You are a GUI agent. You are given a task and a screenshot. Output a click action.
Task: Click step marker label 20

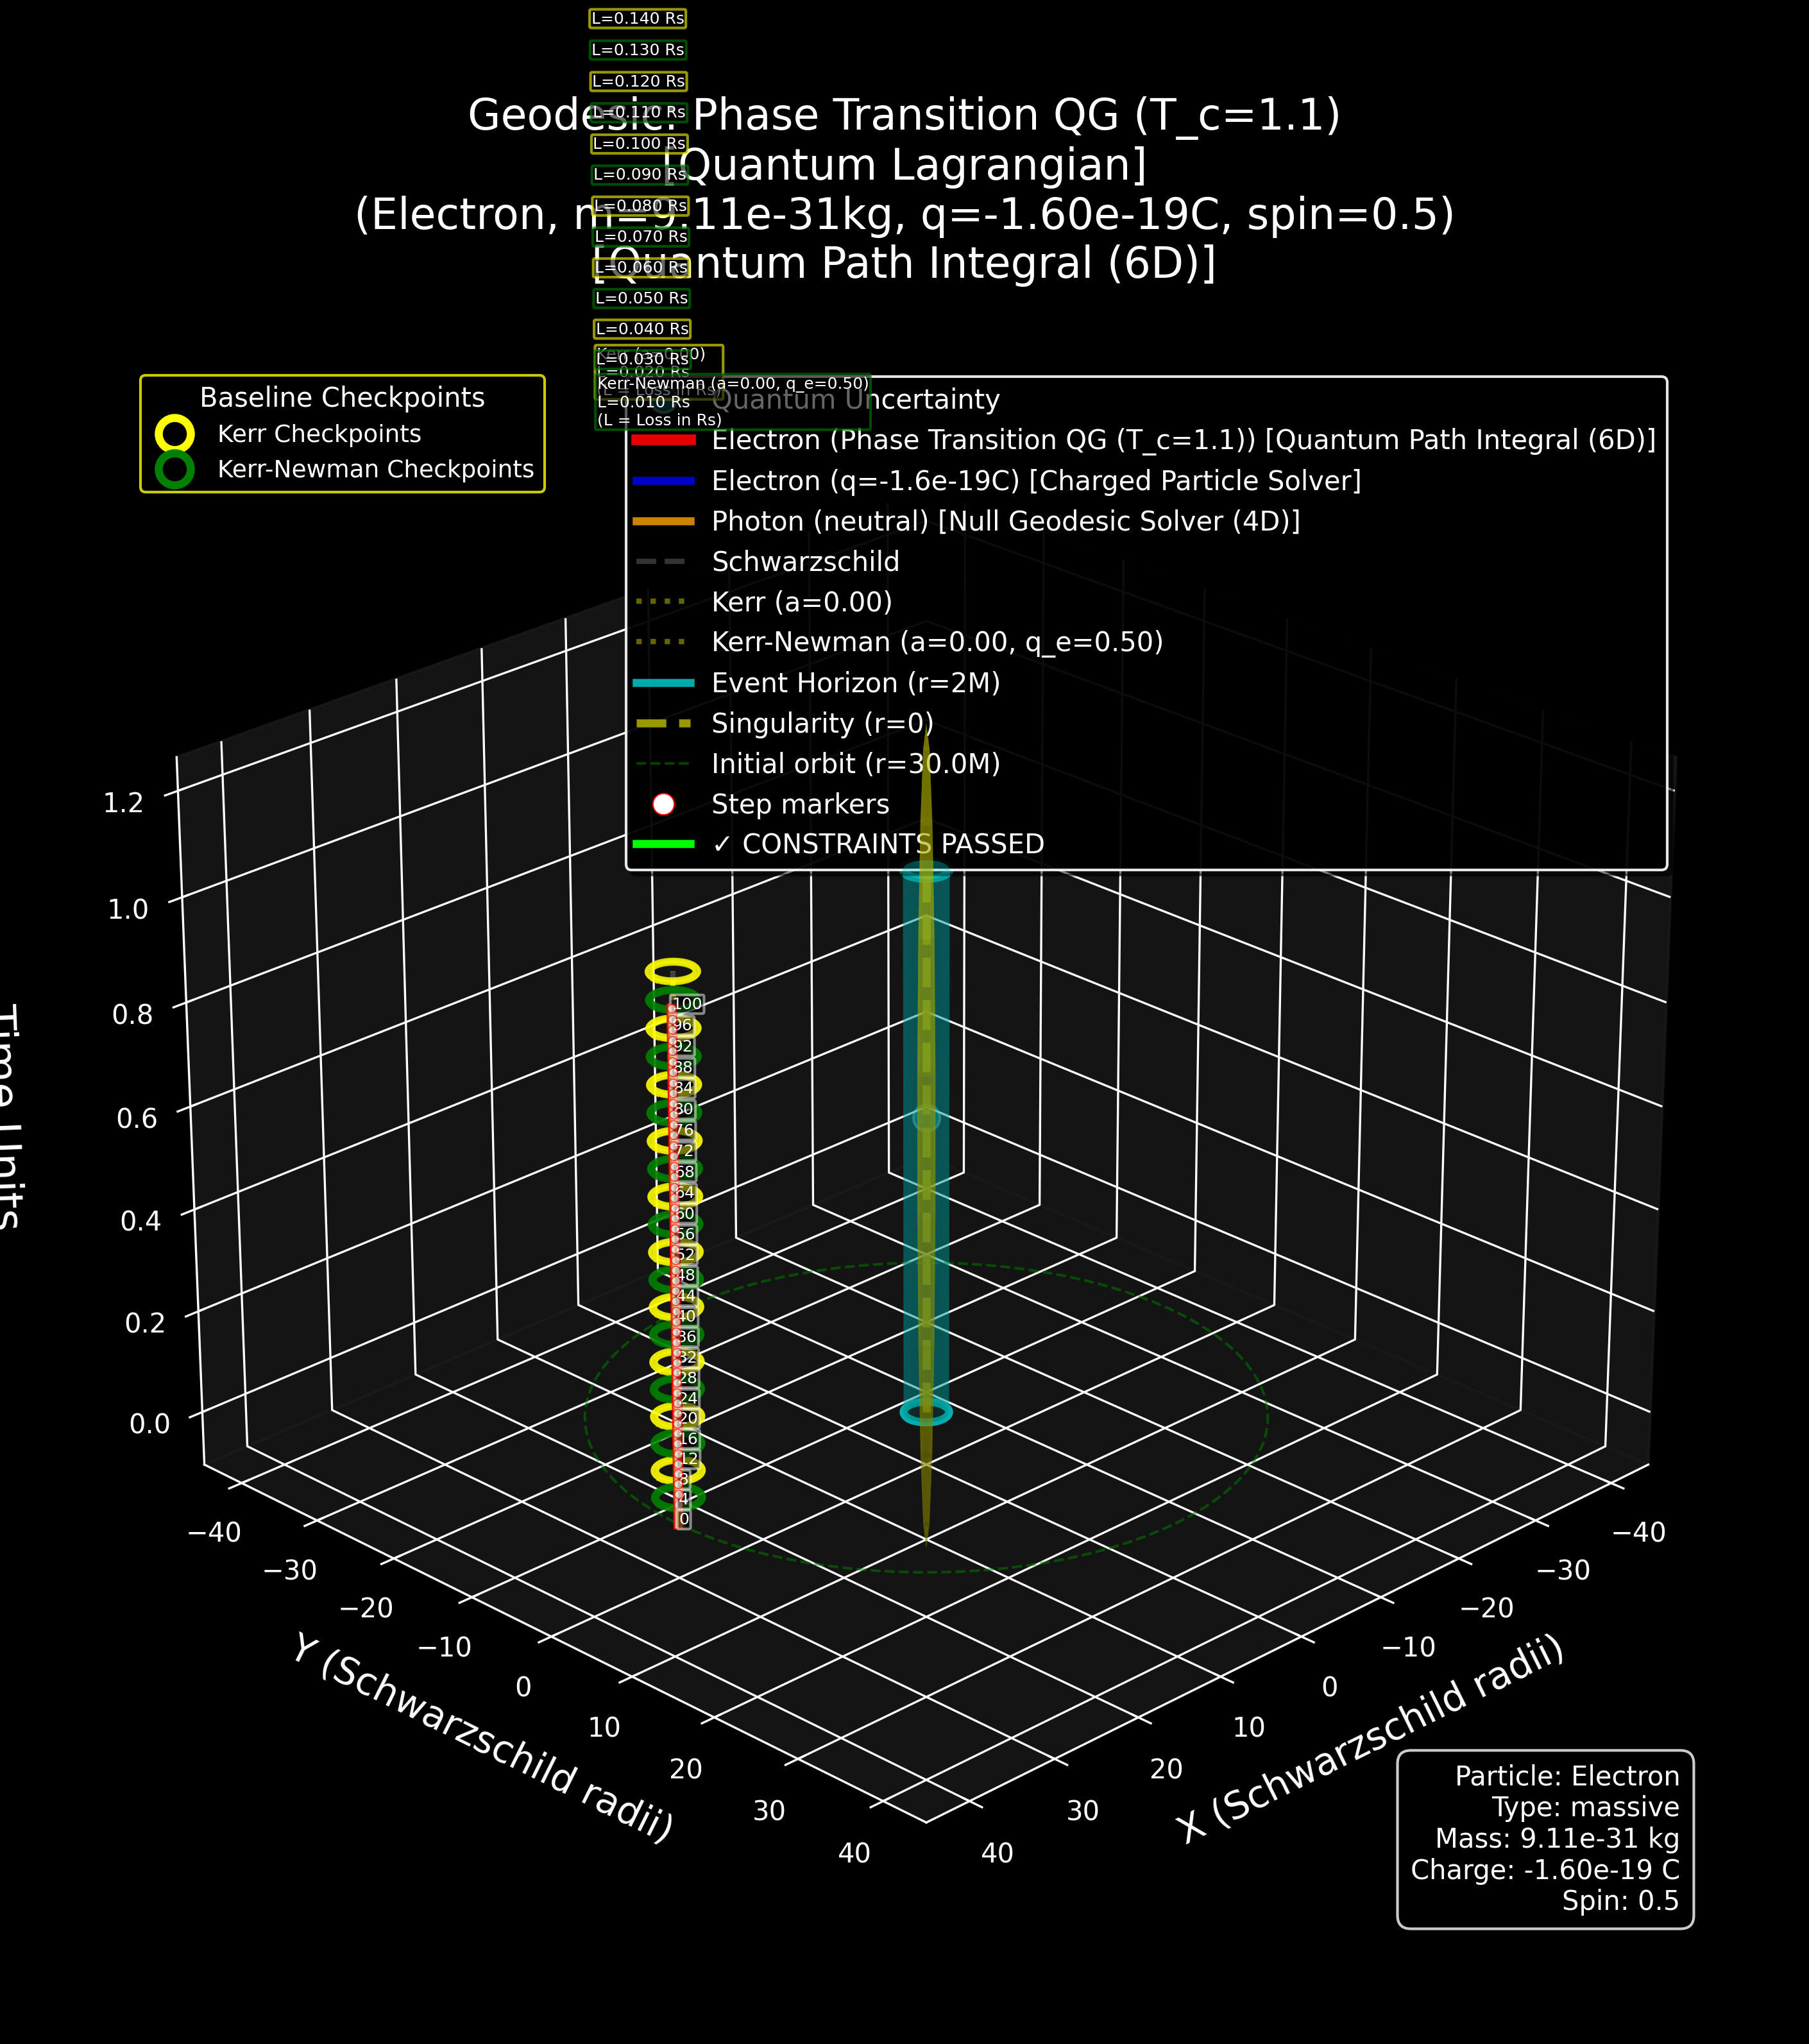tap(687, 1418)
